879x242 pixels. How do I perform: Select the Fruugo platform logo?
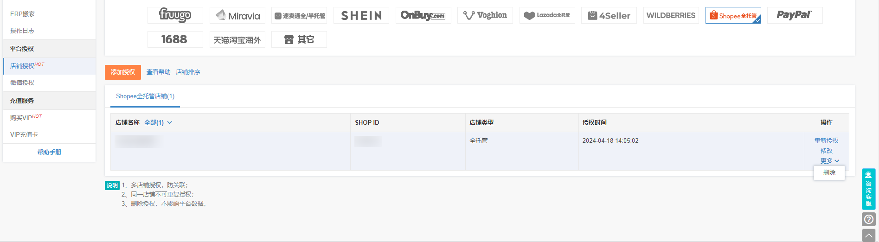point(175,15)
